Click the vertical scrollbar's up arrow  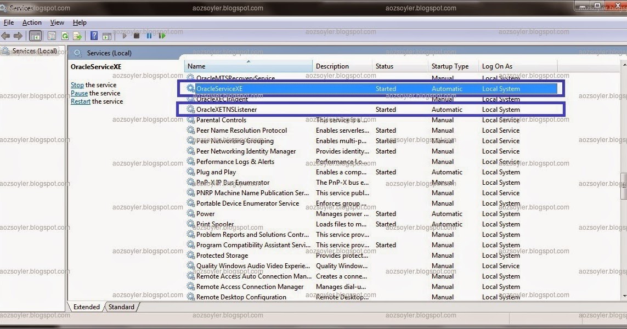[x=624, y=64]
